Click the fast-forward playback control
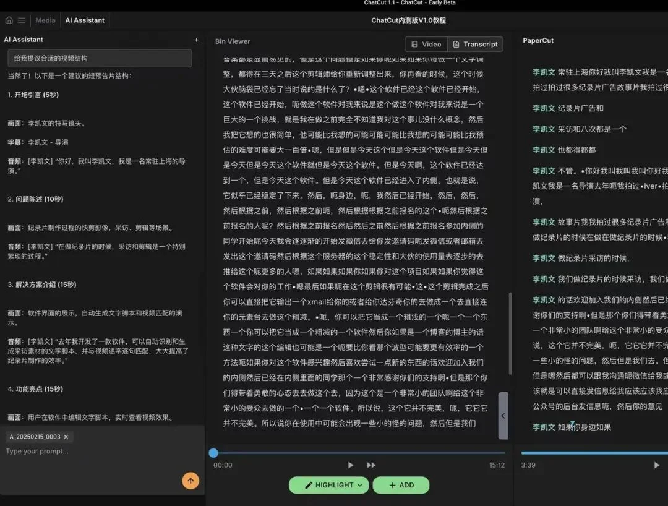 [x=370, y=465]
